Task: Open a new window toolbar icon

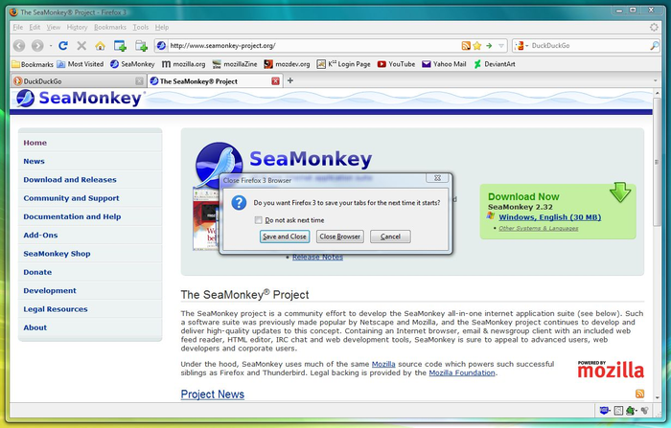Action: tap(120, 45)
